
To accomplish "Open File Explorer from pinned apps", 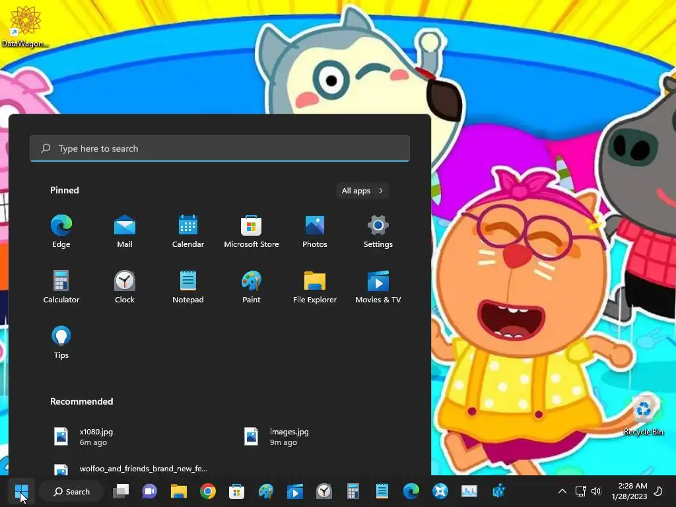I will 315,287.
